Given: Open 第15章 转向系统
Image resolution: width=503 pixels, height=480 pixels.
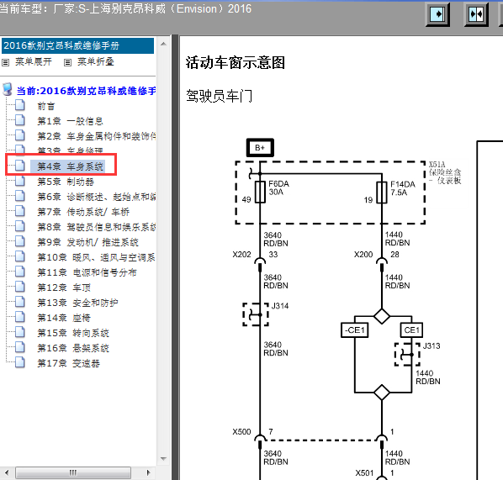Looking at the screenshot, I should 73,333.
